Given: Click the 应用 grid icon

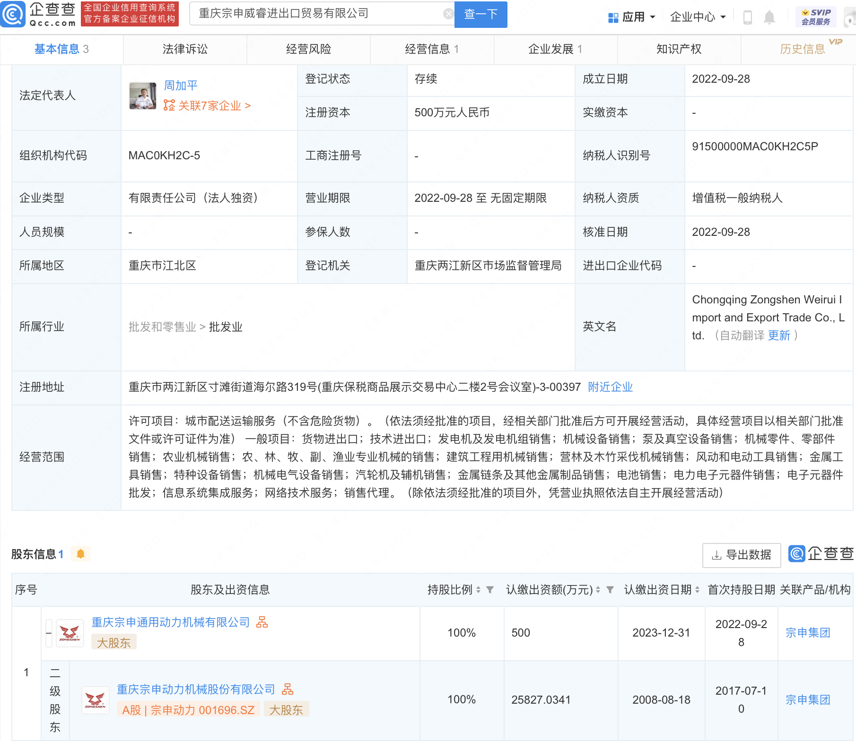Looking at the screenshot, I should [x=613, y=17].
